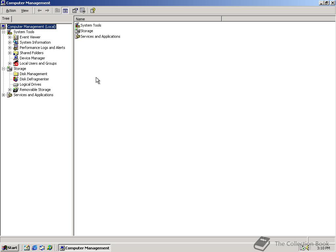Screen dimensions: 336x252
Task: Select Event Viewer label in tree
Action: click(30, 37)
